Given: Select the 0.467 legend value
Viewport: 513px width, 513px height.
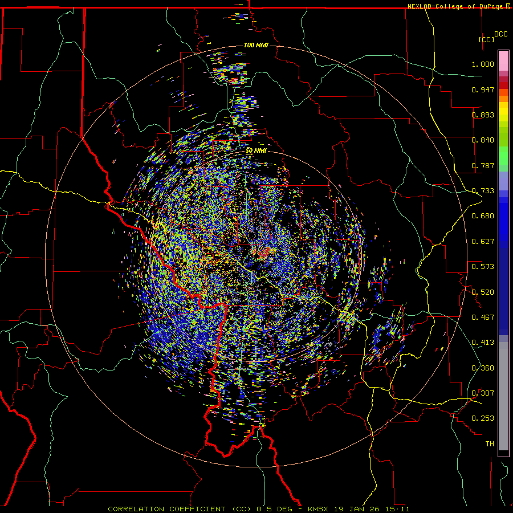Looking at the screenshot, I should pos(483,317).
